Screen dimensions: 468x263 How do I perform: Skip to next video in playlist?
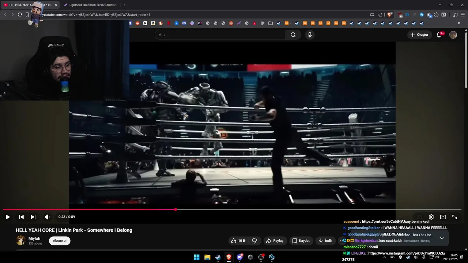(x=33, y=217)
